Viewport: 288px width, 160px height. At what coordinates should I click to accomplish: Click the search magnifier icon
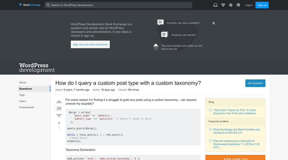[x=48, y=5]
